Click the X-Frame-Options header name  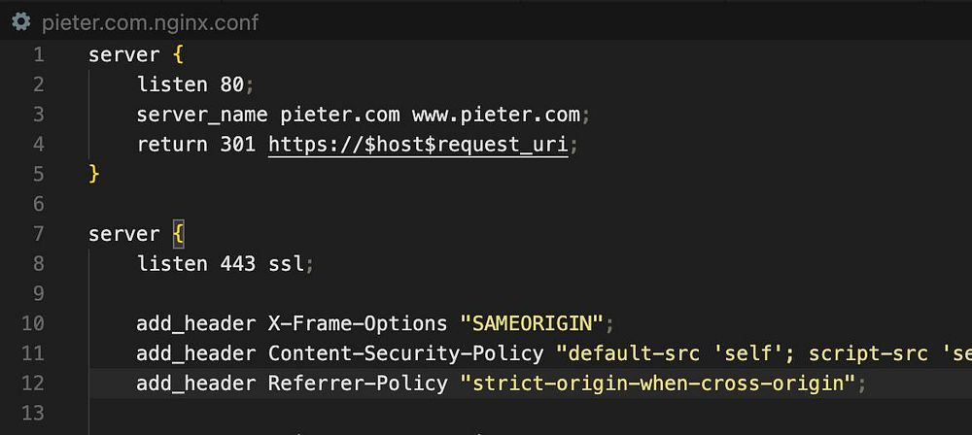357,323
